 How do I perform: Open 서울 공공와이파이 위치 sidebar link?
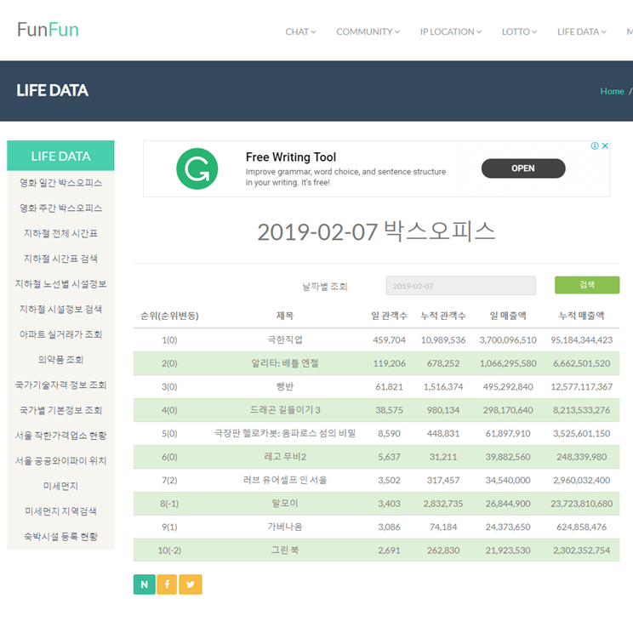(60, 460)
